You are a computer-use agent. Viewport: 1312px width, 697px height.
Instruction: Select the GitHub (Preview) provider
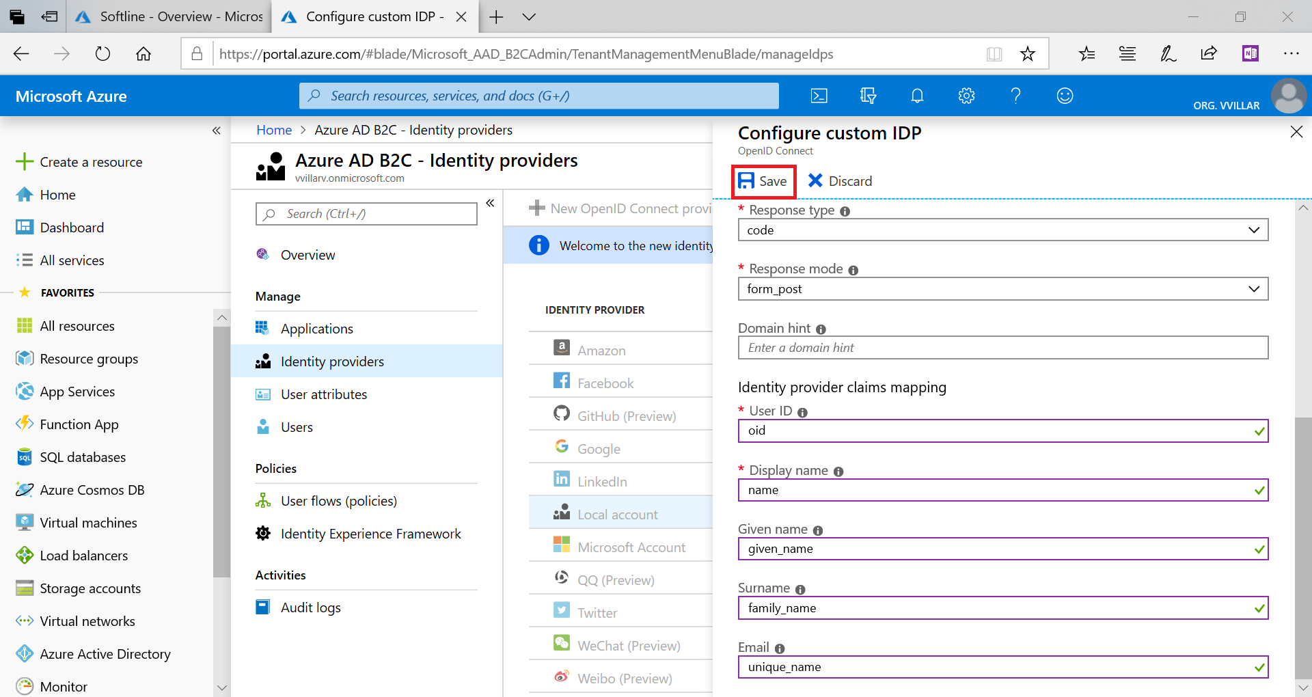tap(627, 415)
